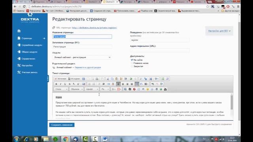Center-align text with the editor toolbar icon

(x=123, y=84)
